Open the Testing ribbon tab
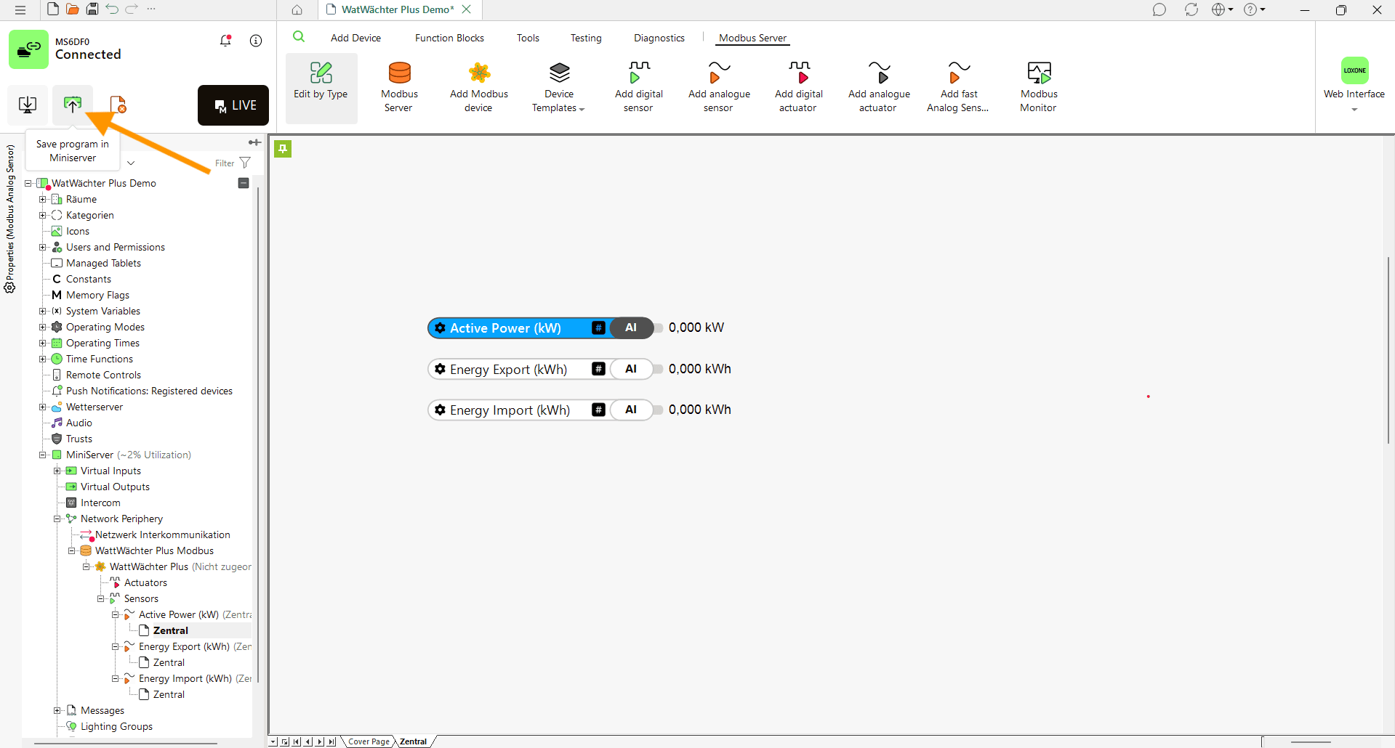The height and width of the screenshot is (748, 1395). (586, 38)
